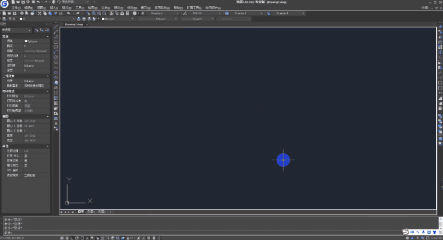Click the Print icon in standard toolbar
This screenshot has height=240, width=443.
(22, 13)
